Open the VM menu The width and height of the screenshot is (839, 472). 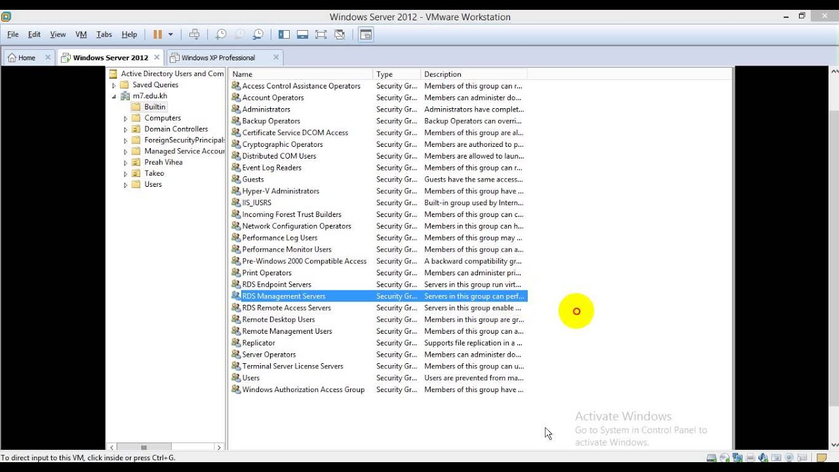click(81, 35)
